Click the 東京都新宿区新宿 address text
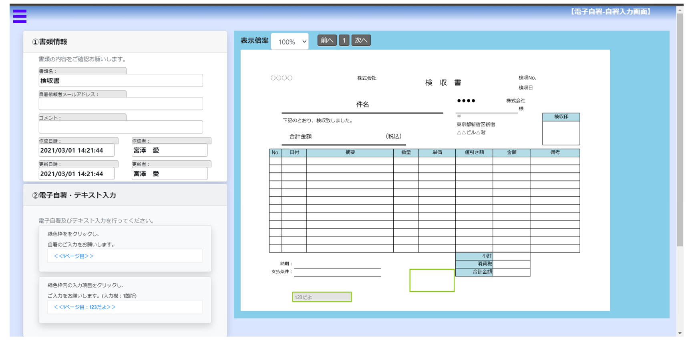 pyautogui.click(x=476, y=125)
